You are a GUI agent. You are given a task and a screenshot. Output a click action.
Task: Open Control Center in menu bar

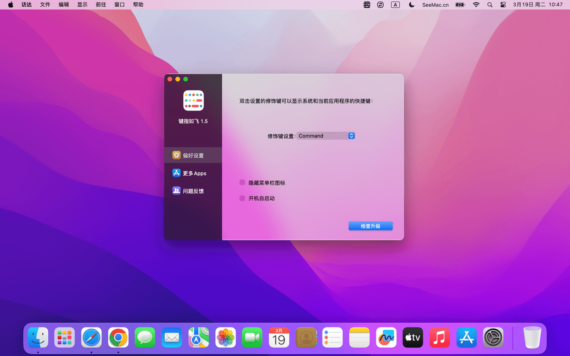503,5
